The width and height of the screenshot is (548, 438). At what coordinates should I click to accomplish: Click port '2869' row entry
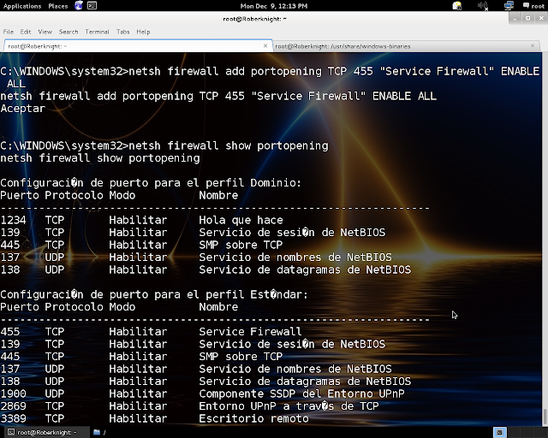13,405
